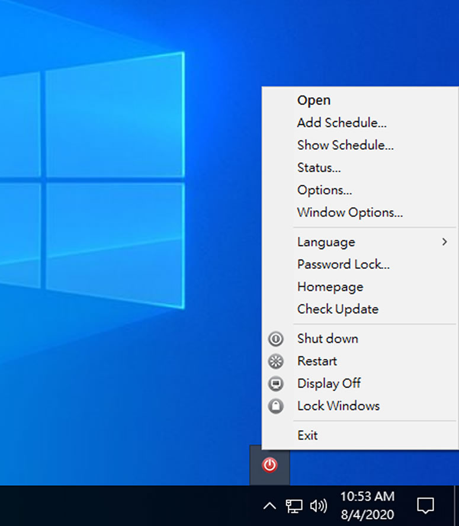Click the Display Off monitor icon

pyautogui.click(x=276, y=384)
